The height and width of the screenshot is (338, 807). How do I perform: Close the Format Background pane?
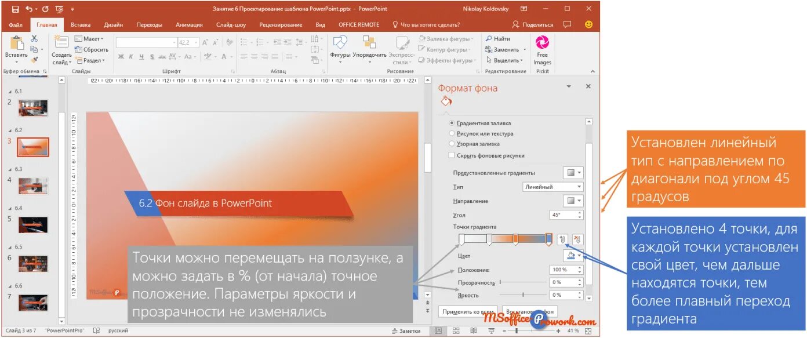point(588,86)
